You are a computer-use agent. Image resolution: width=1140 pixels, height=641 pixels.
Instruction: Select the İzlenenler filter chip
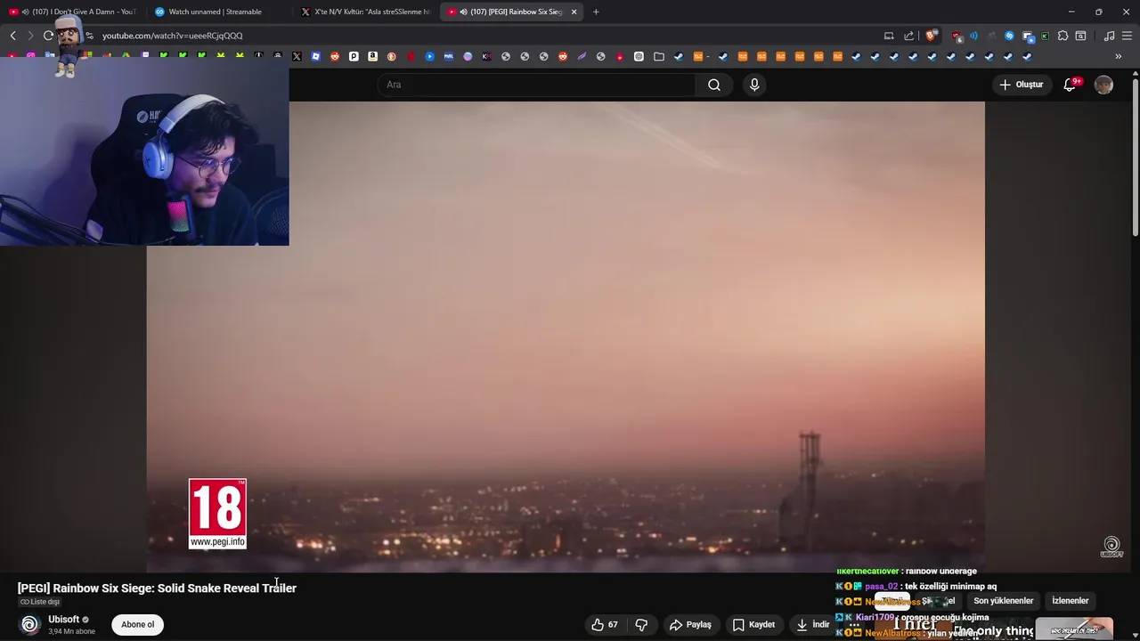click(1070, 601)
